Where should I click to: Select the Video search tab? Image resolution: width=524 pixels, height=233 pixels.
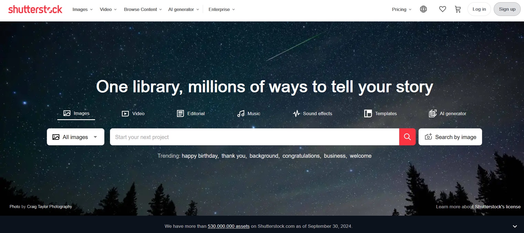click(x=133, y=113)
